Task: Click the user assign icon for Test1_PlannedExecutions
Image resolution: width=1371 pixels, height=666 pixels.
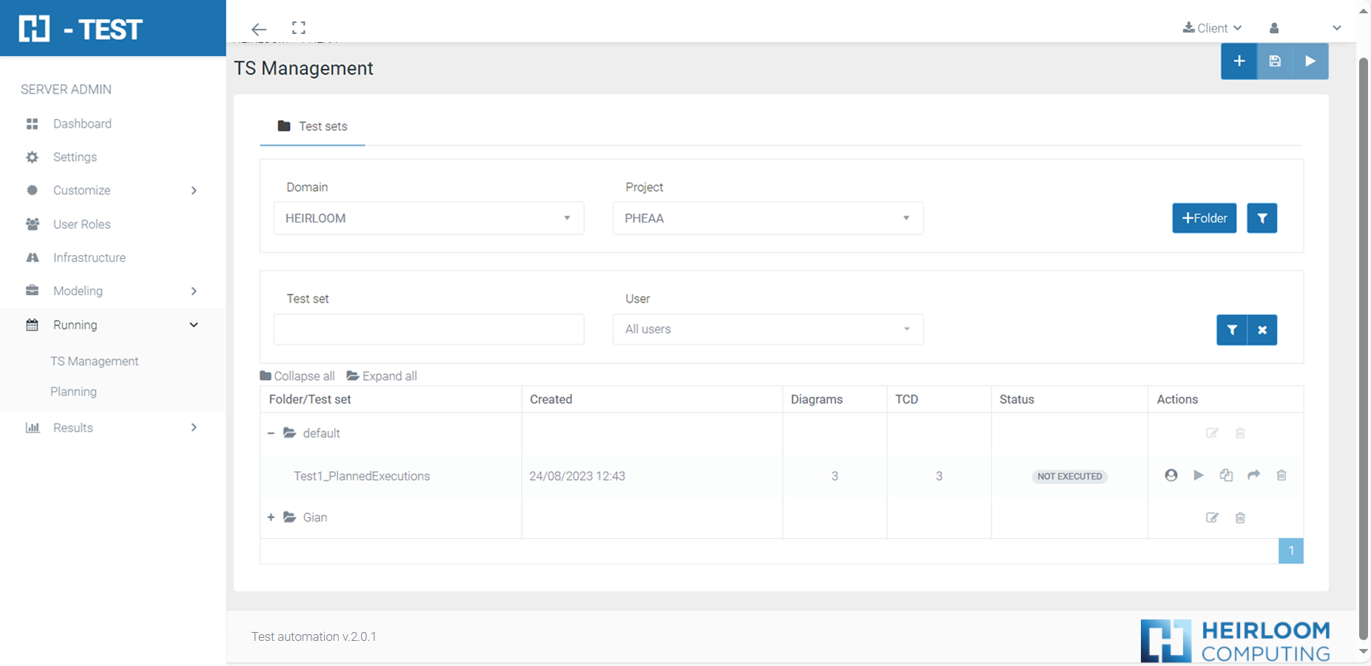Action: (1170, 475)
